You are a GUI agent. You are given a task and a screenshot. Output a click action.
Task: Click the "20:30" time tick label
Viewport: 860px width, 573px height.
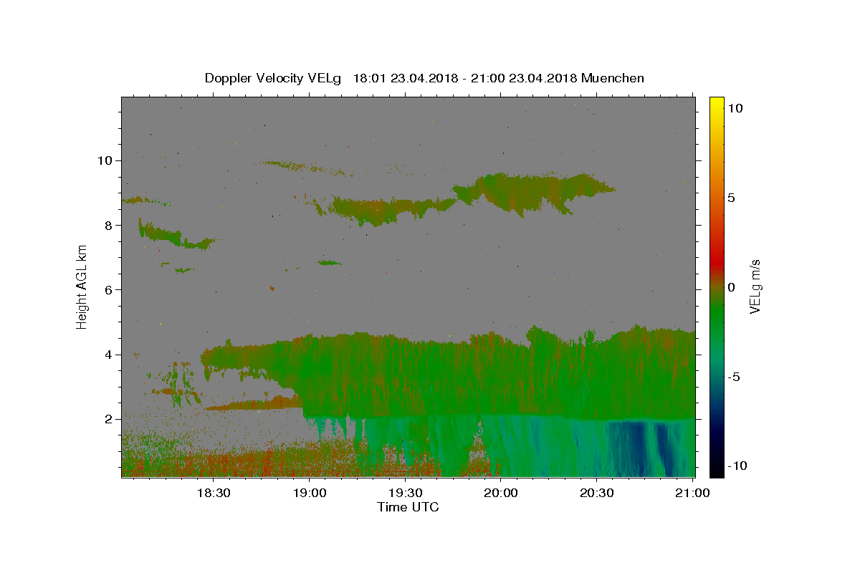pos(597,493)
